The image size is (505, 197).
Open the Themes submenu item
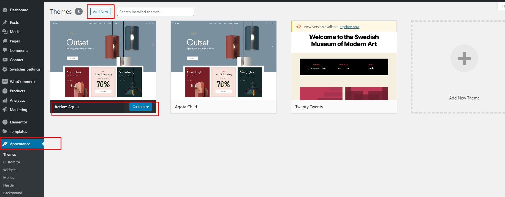[10, 155]
